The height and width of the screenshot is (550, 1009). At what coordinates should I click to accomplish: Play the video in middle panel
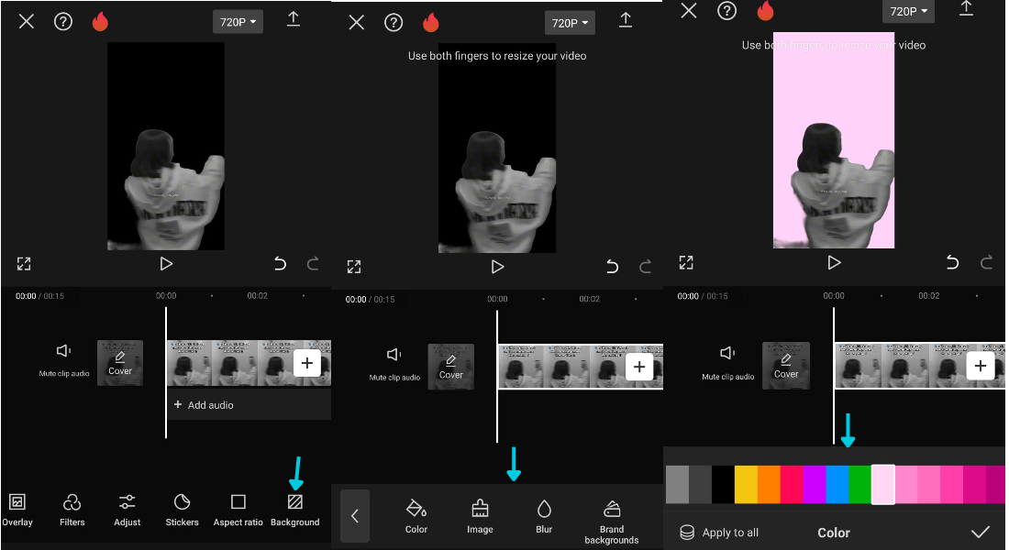[497, 267]
